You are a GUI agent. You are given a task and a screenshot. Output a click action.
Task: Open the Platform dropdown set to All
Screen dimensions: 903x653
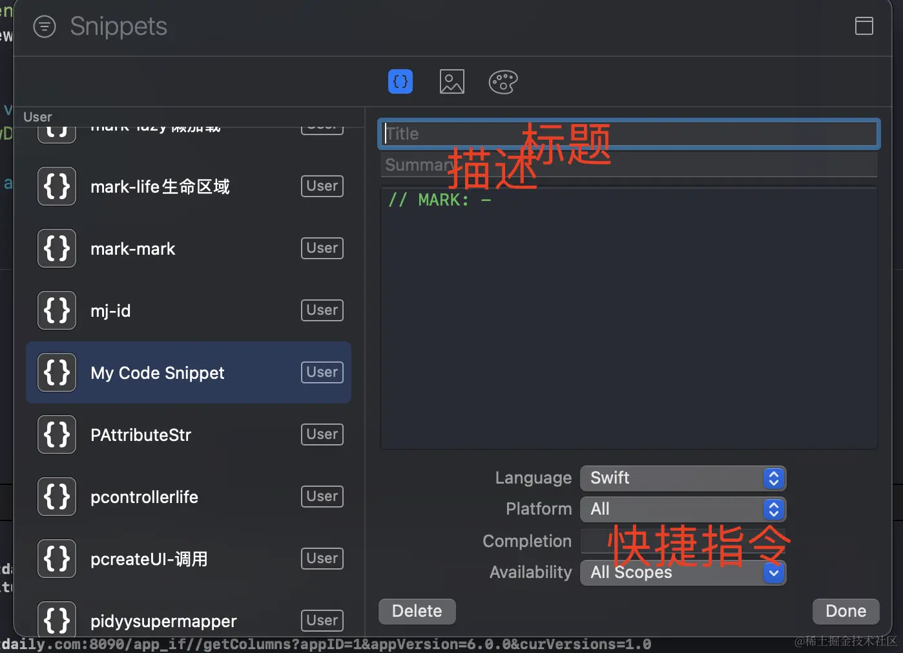point(683,509)
